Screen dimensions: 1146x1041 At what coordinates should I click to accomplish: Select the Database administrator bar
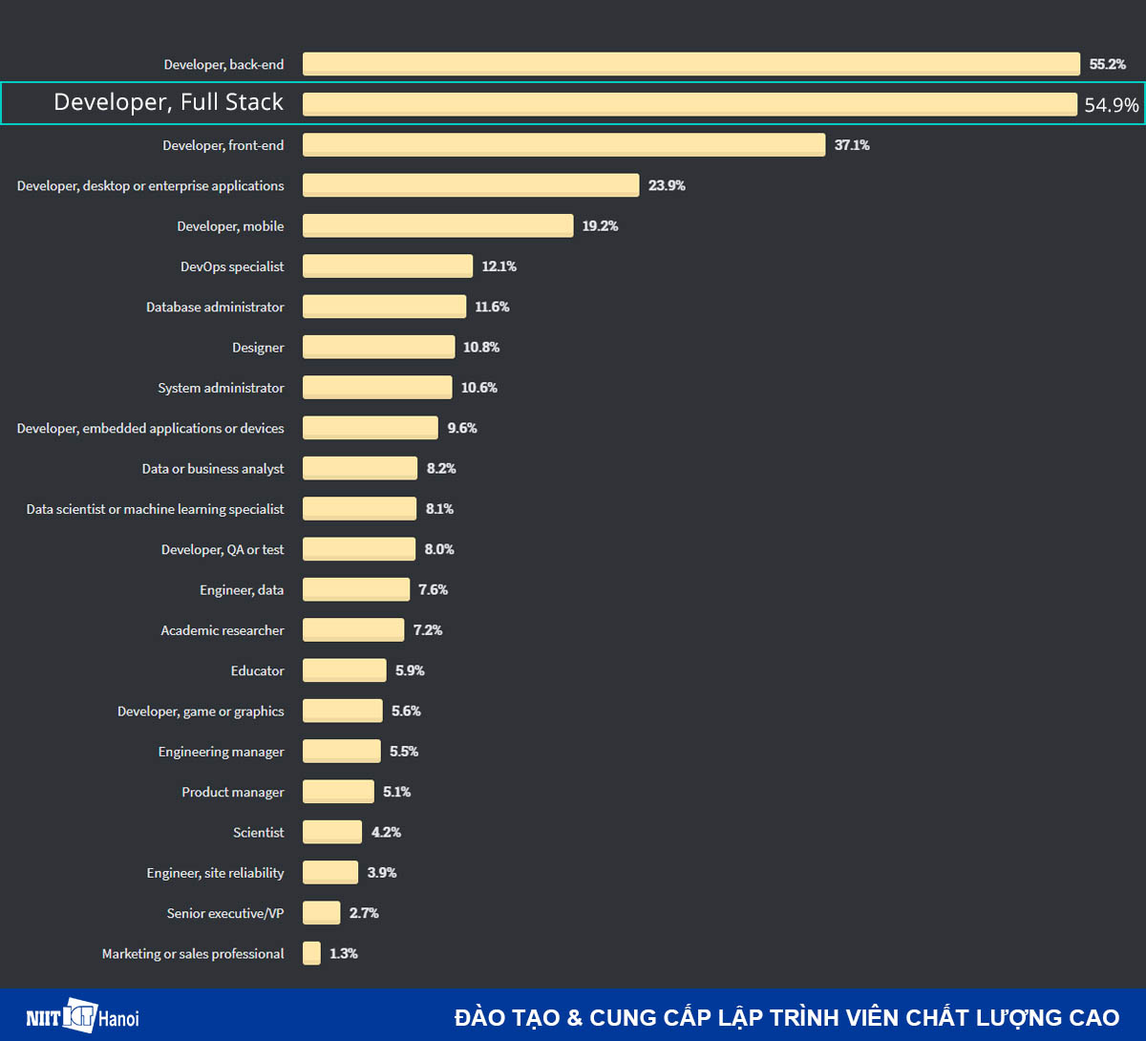(x=384, y=307)
